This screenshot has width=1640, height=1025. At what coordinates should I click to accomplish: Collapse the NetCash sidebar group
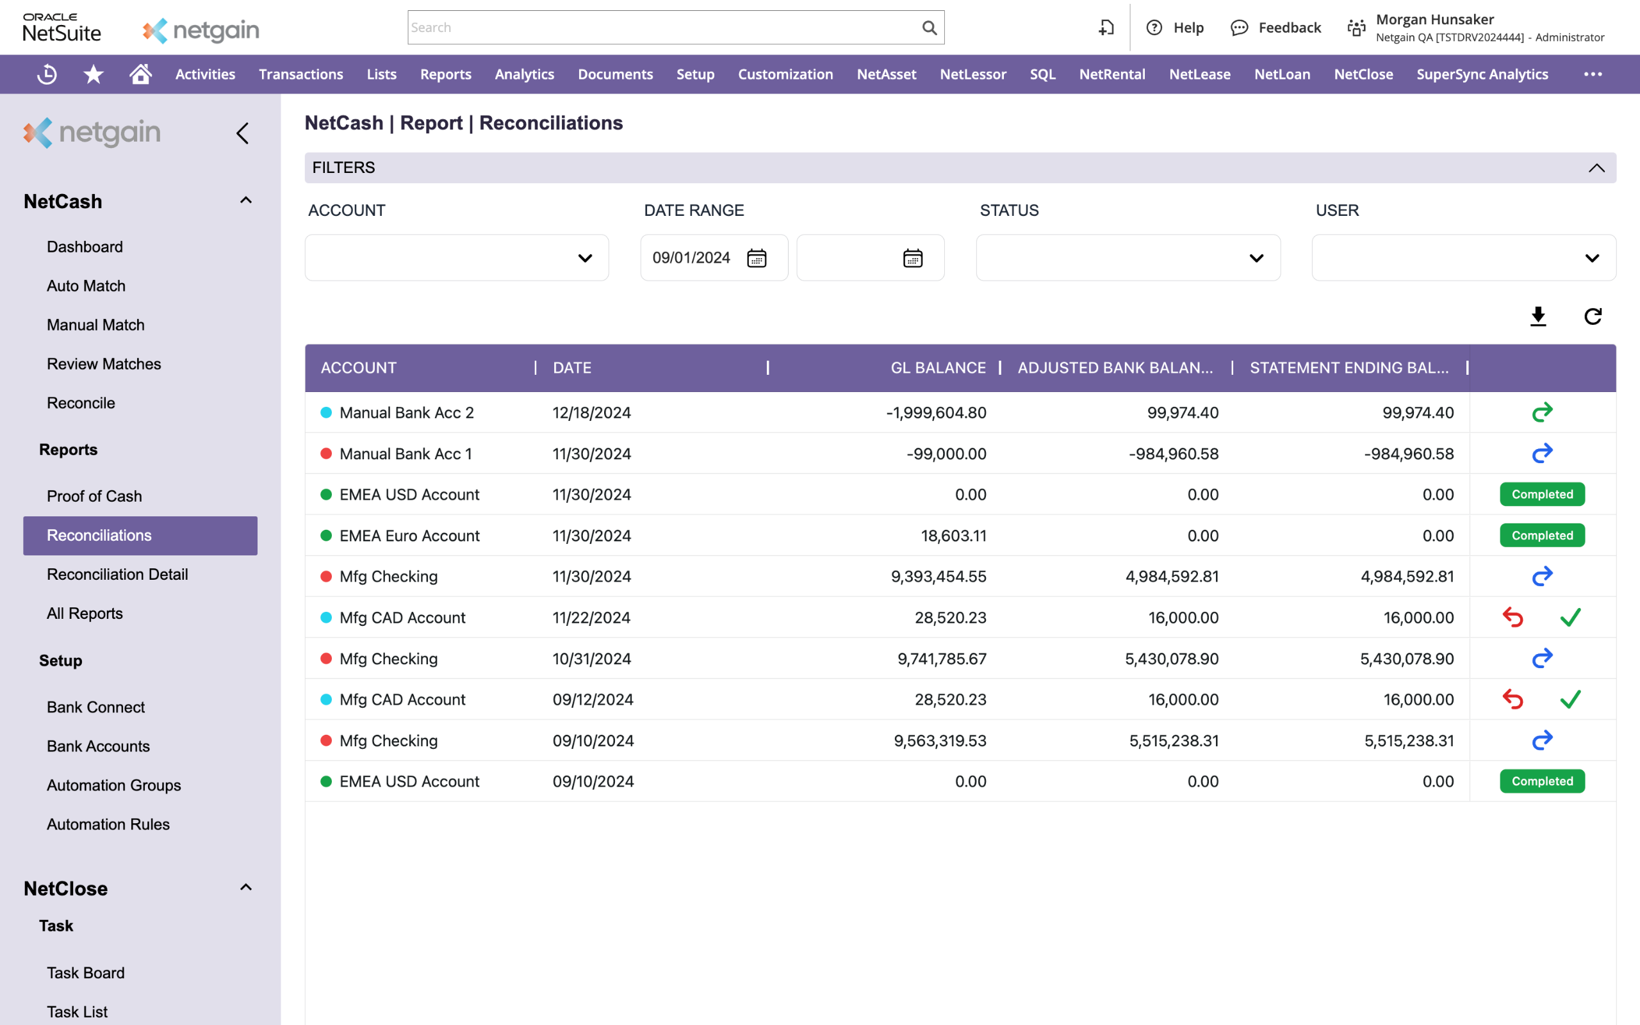pos(246,201)
